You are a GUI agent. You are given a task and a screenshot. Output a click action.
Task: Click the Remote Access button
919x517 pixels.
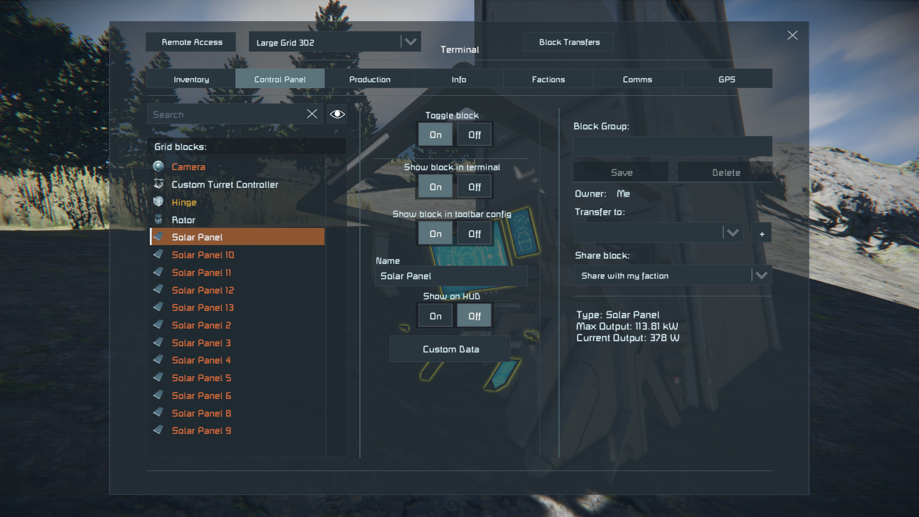coord(191,42)
